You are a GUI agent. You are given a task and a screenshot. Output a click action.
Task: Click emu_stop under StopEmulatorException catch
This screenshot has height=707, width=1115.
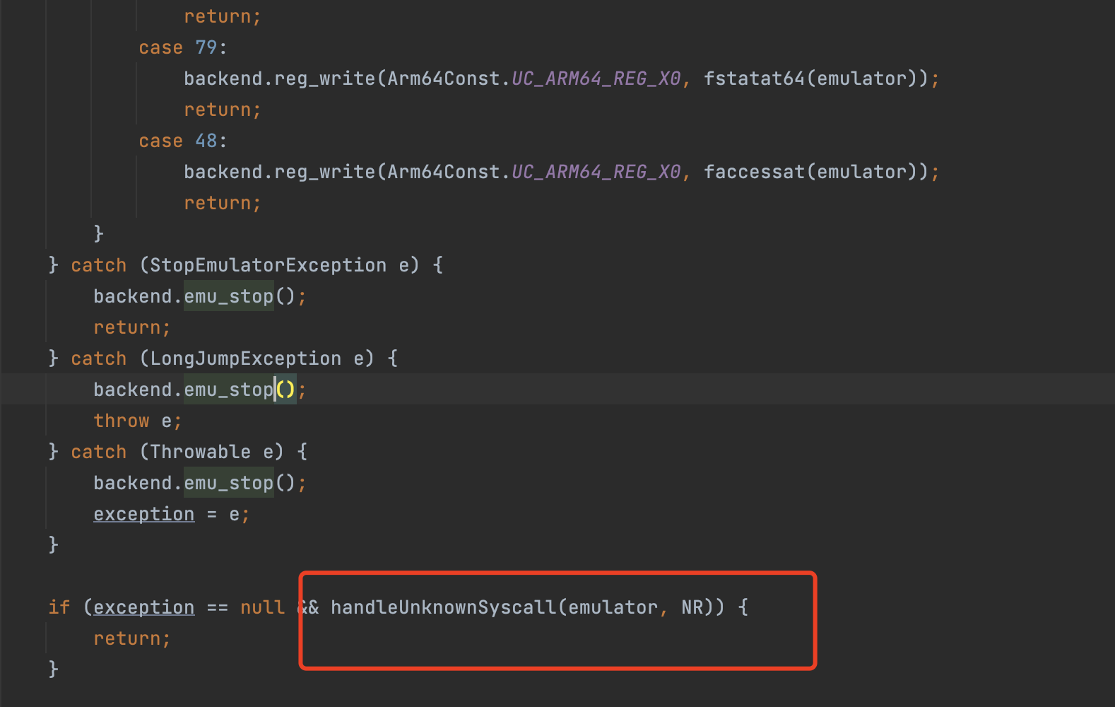[x=229, y=296]
